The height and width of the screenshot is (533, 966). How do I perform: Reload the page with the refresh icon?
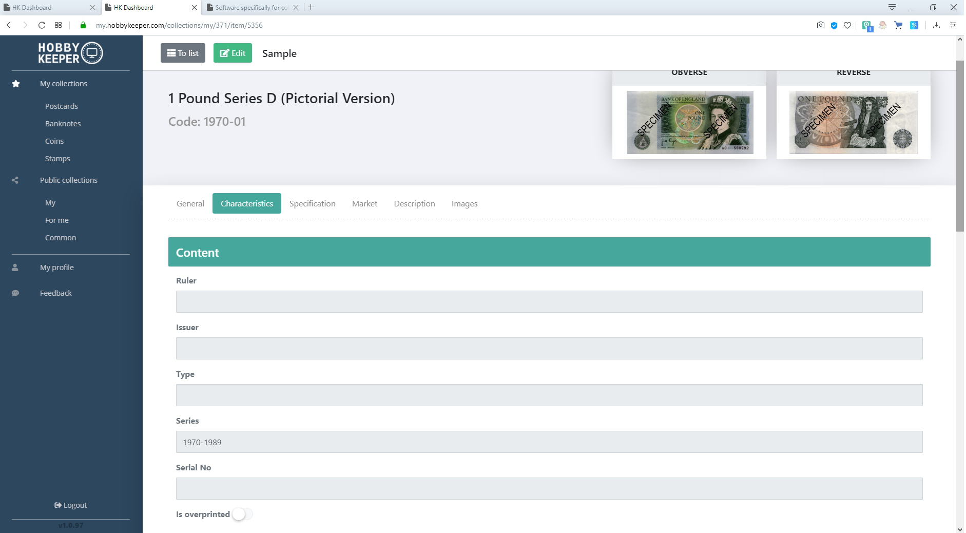coord(42,25)
